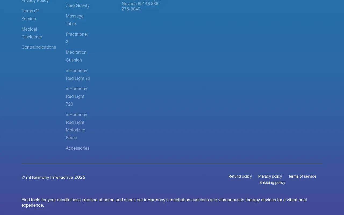View the Medical Disclaimer page

pyautogui.click(x=32, y=33)
